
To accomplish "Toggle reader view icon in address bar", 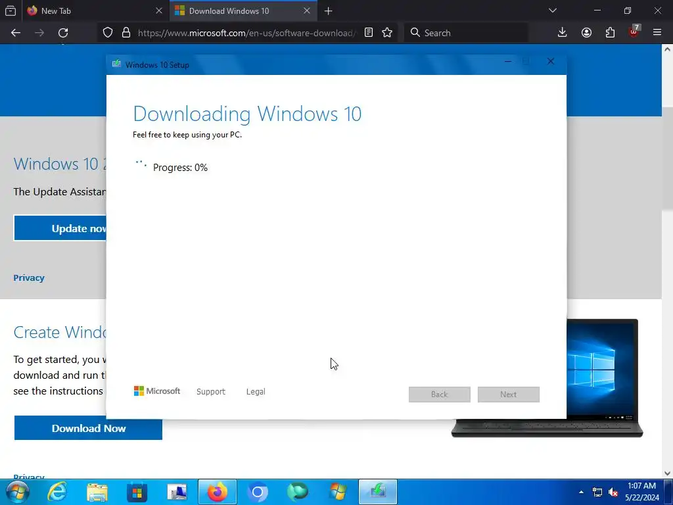I will [x=369, y=33].
